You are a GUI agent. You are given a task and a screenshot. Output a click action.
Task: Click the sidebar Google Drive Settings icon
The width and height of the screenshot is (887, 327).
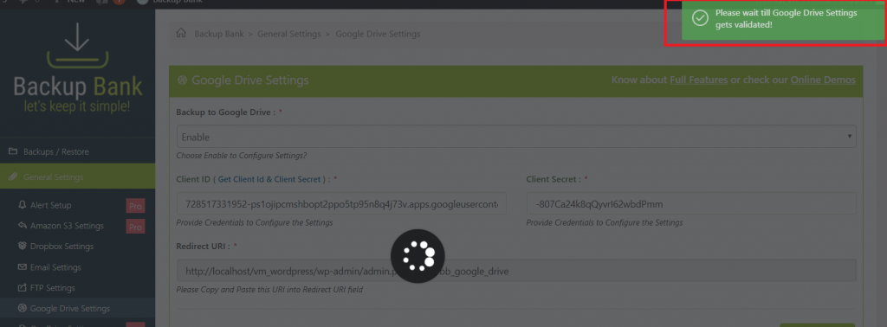pos(23,309)
